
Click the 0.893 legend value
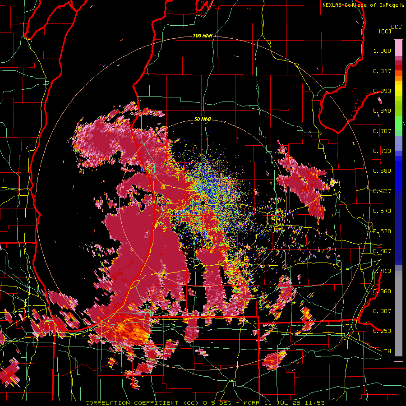(382, 91)
